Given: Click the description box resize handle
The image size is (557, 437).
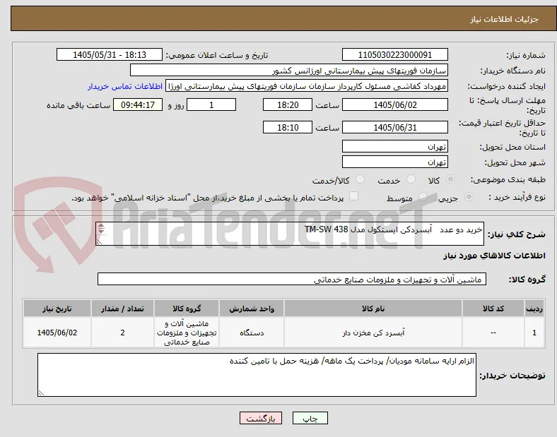Looking at the screenshot, I should point(100,241).
